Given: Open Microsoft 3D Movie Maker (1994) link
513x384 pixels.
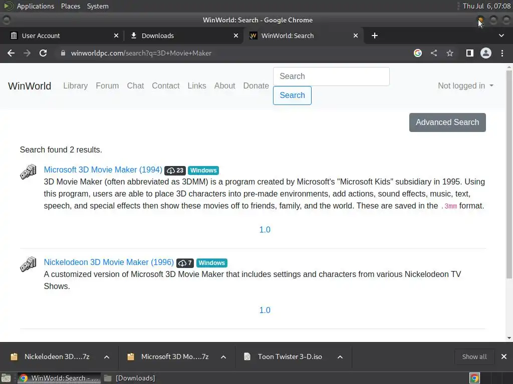Looking at the screenshot, I should coord(103,170).
